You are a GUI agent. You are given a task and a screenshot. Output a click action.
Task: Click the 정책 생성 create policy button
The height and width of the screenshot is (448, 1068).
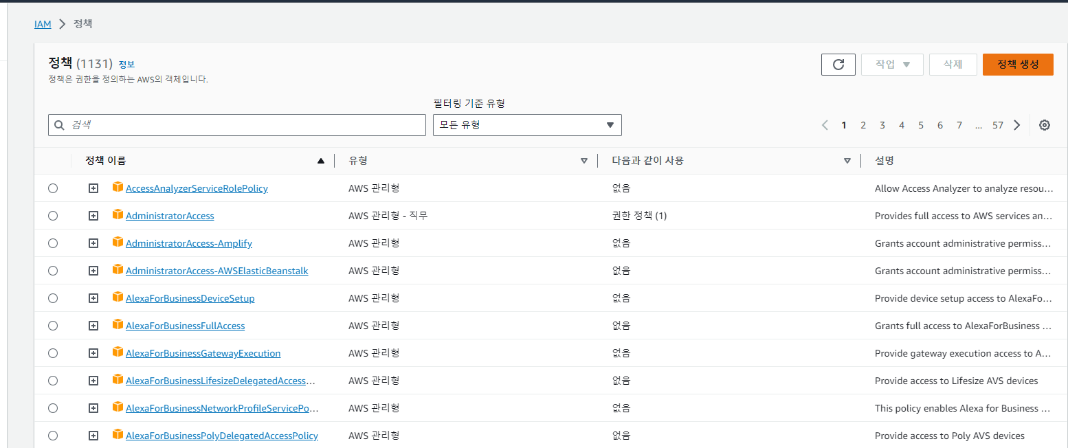(1018, 65)
